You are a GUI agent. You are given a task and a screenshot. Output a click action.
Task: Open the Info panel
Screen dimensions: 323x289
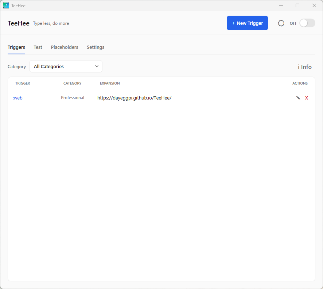[305, 67]
